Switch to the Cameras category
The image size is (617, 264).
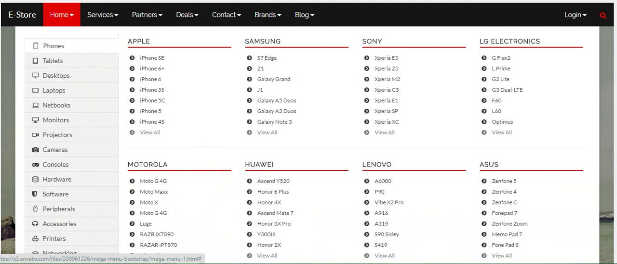coord(71,150)
